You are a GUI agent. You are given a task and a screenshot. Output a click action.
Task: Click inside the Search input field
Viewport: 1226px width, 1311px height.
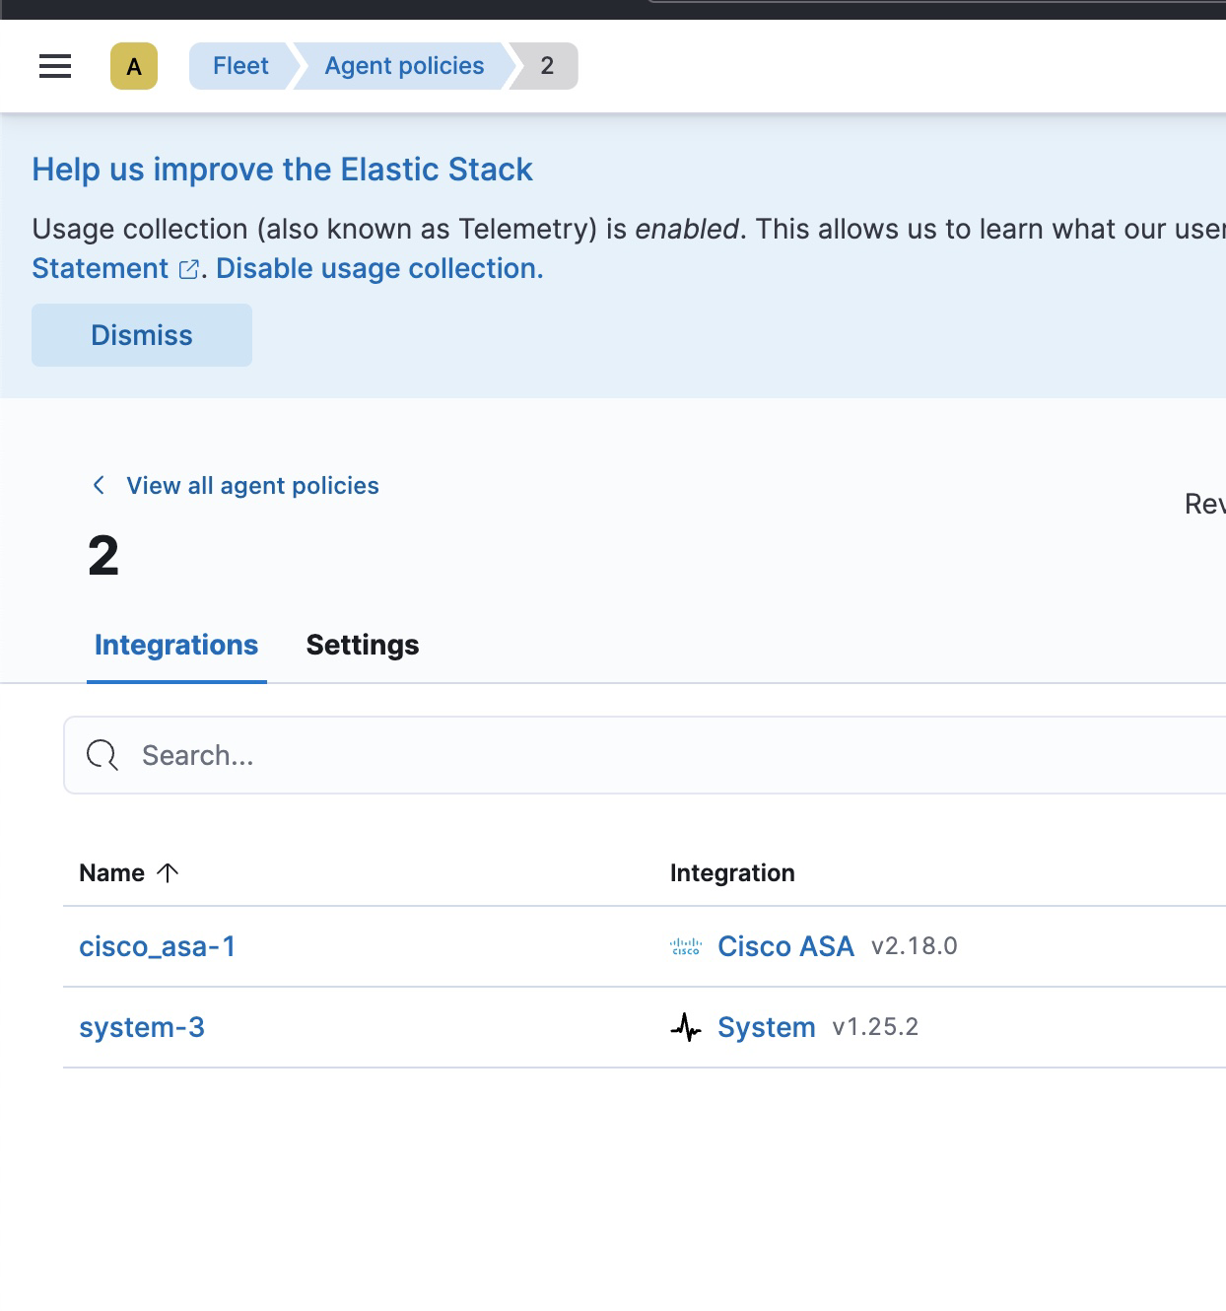(x=394, y=755)
